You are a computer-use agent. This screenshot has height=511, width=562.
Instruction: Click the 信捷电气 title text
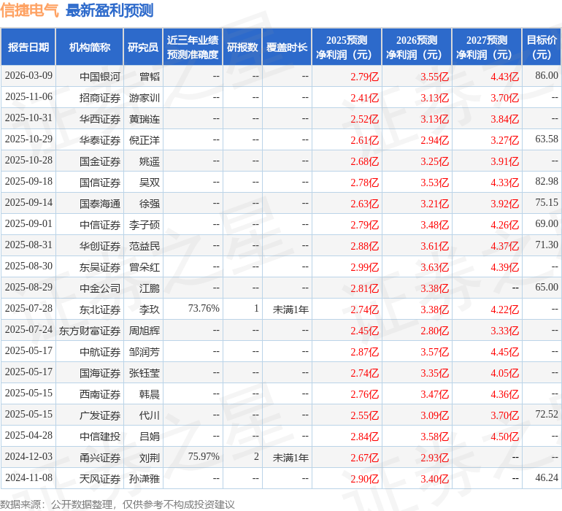click(x=29, y=10)
